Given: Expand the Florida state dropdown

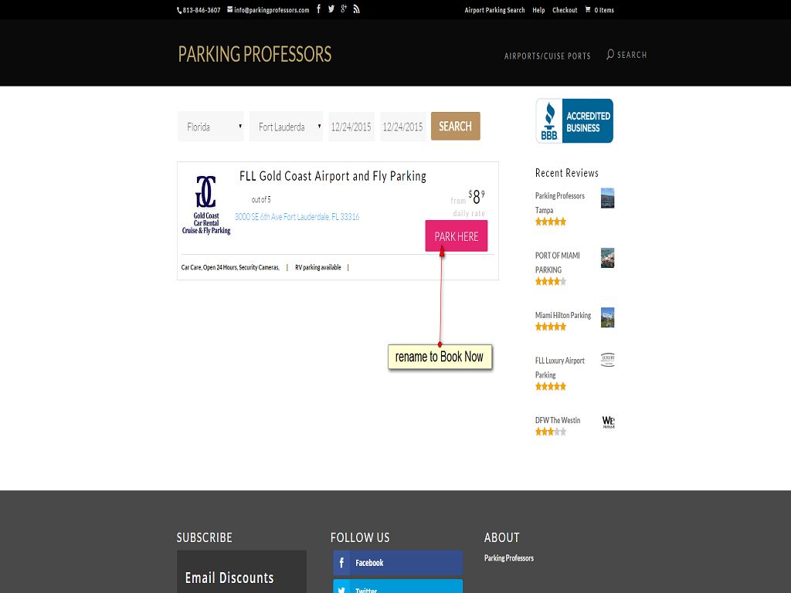Looking at the screenshot, I should click(210, 127).
